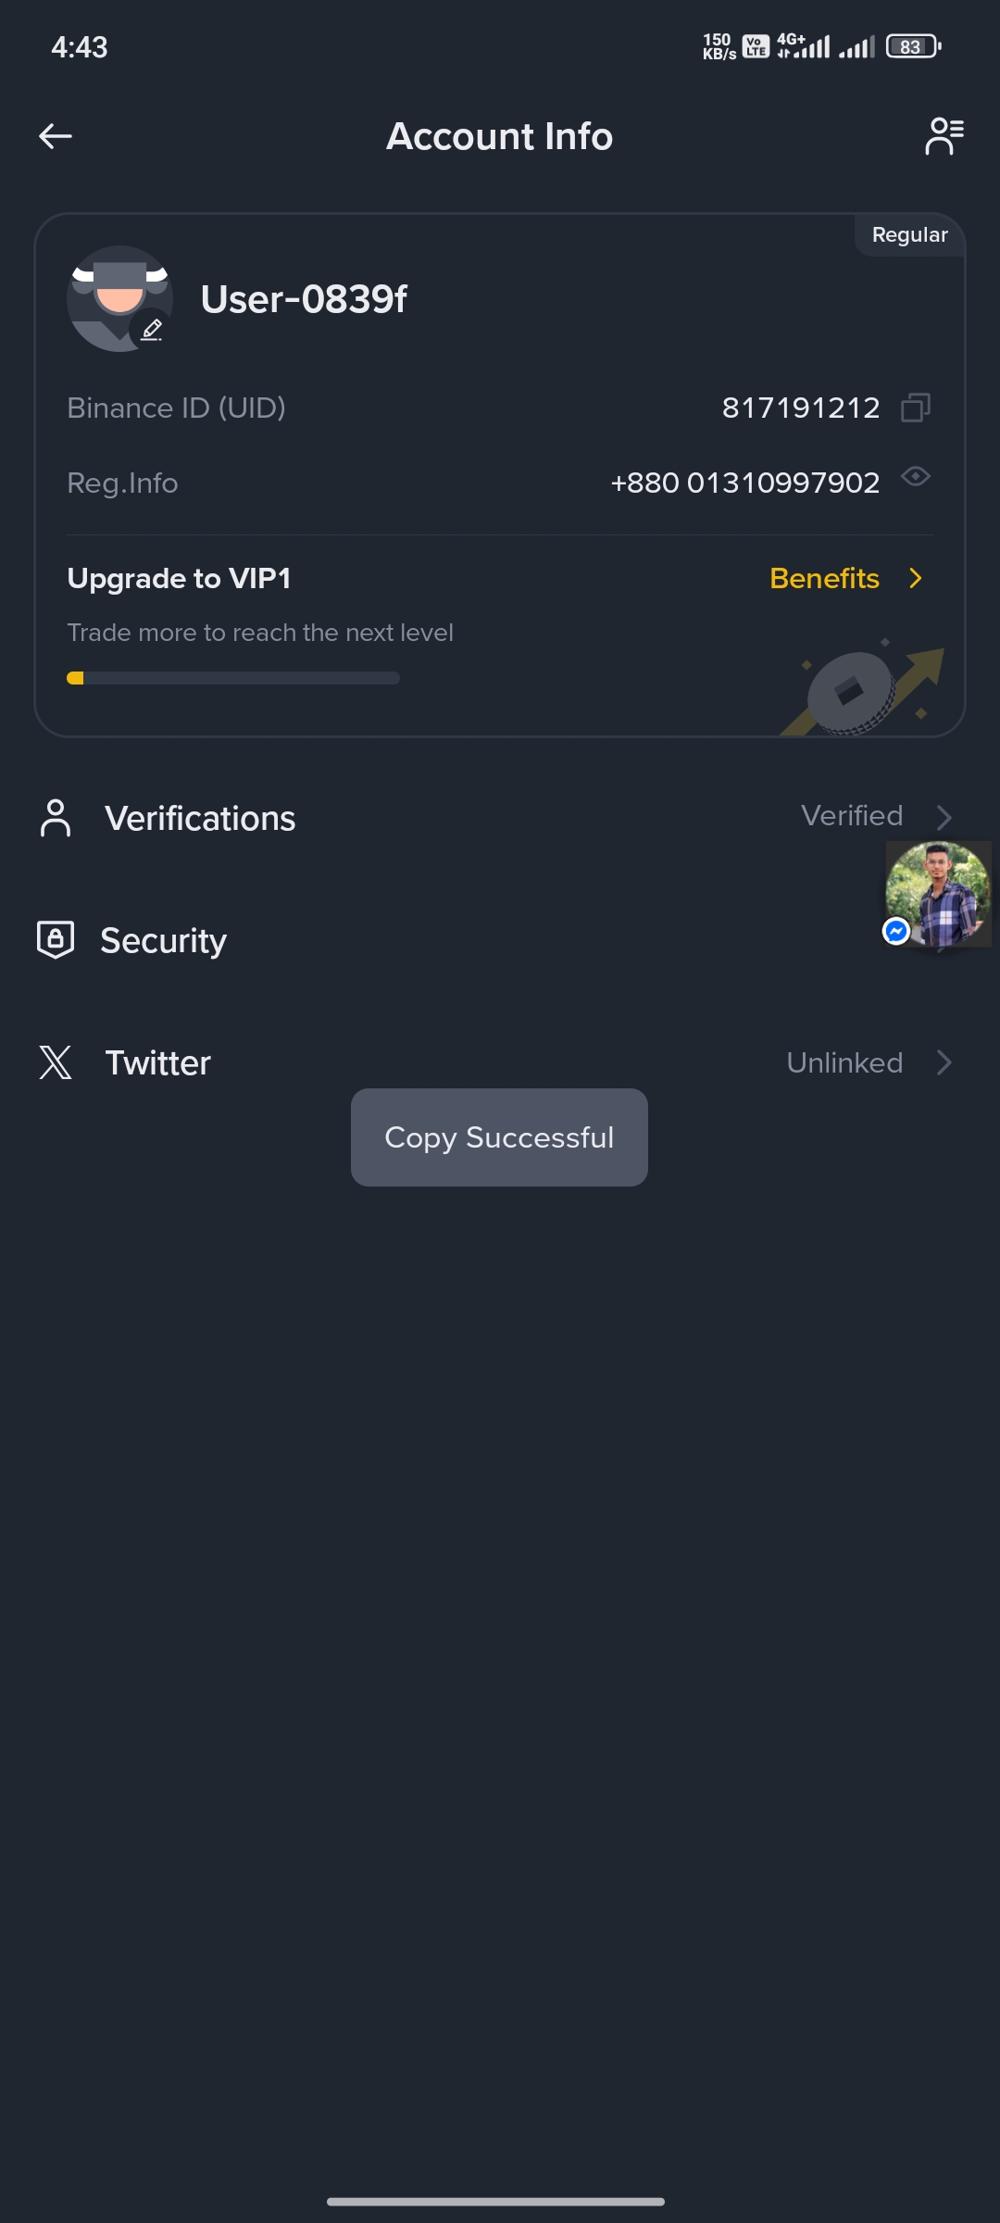The width and height of the screenshot is (1000, 2223).
Task: Expand Verifications row chevron
Action: pos(944,817)
